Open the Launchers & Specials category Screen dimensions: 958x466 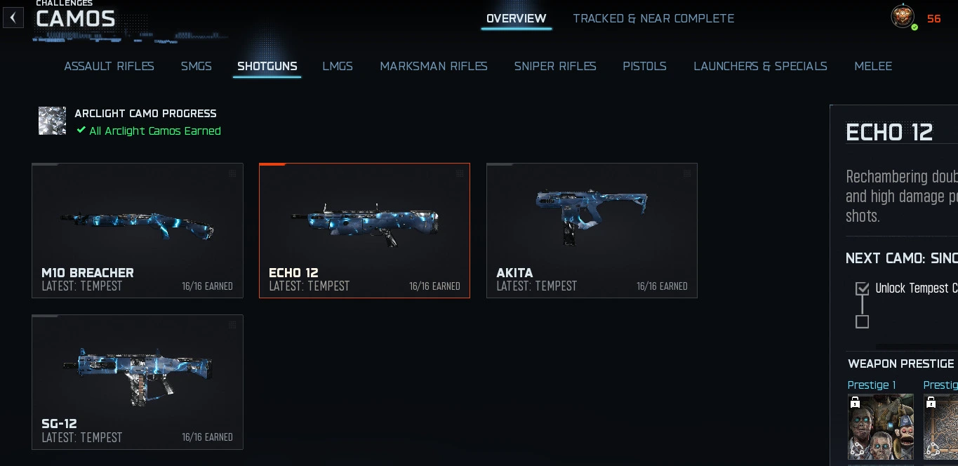(x=760, y=66)
